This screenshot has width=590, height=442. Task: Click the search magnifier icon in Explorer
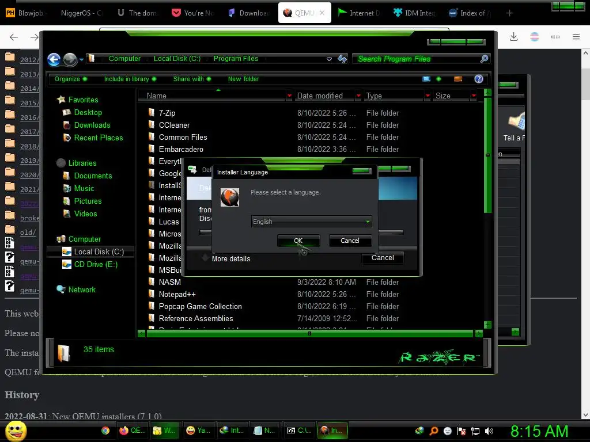coord(484,59)
